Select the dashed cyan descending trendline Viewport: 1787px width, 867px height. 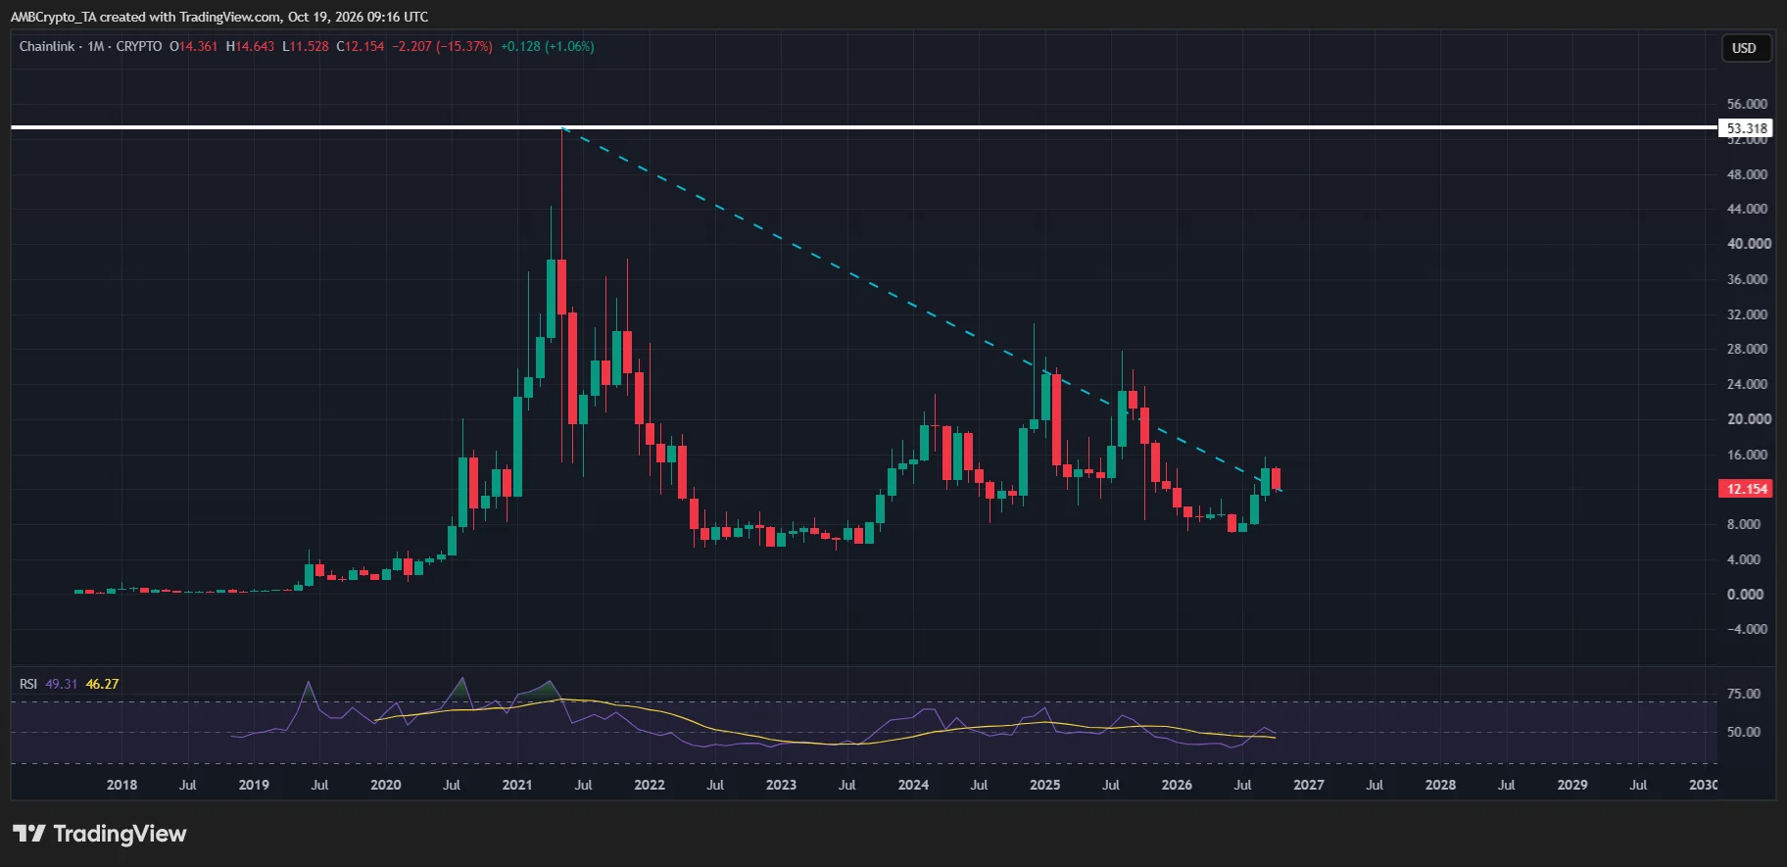point(921,309)
